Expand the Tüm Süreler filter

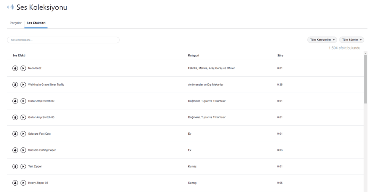coord(352,40)
